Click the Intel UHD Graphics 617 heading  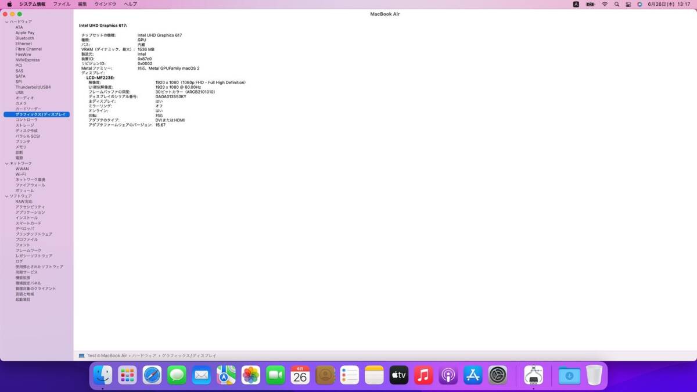[x=103, y=26]
